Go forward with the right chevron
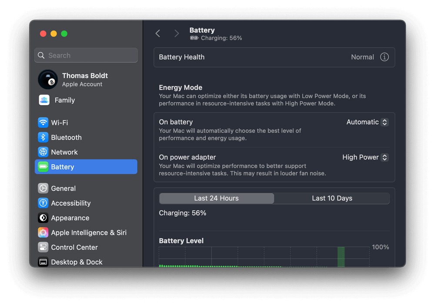 (x=176, y=33)
